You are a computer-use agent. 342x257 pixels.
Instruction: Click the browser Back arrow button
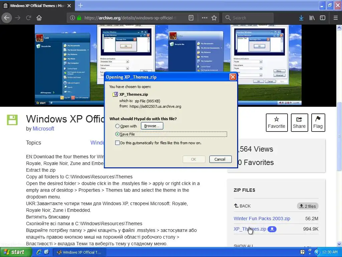(7, 18)
